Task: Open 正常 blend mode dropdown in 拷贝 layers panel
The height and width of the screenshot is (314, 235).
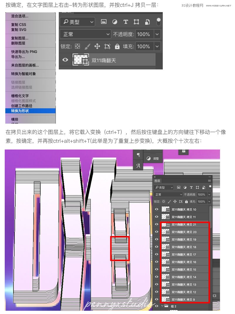Action: [168, 195]
